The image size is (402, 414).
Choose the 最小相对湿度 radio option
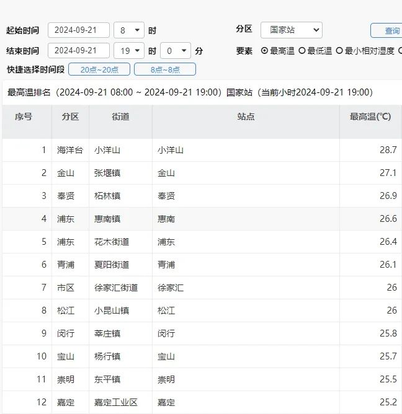(x=339, y=51)
